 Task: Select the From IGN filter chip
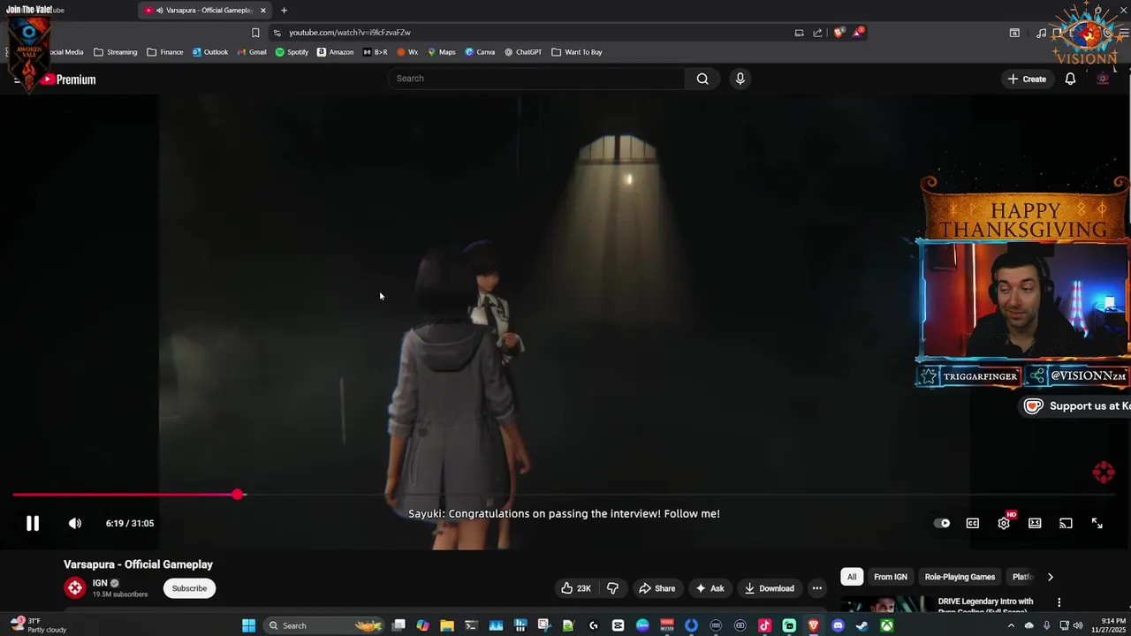pyautogui.click(x=890, y=577)
